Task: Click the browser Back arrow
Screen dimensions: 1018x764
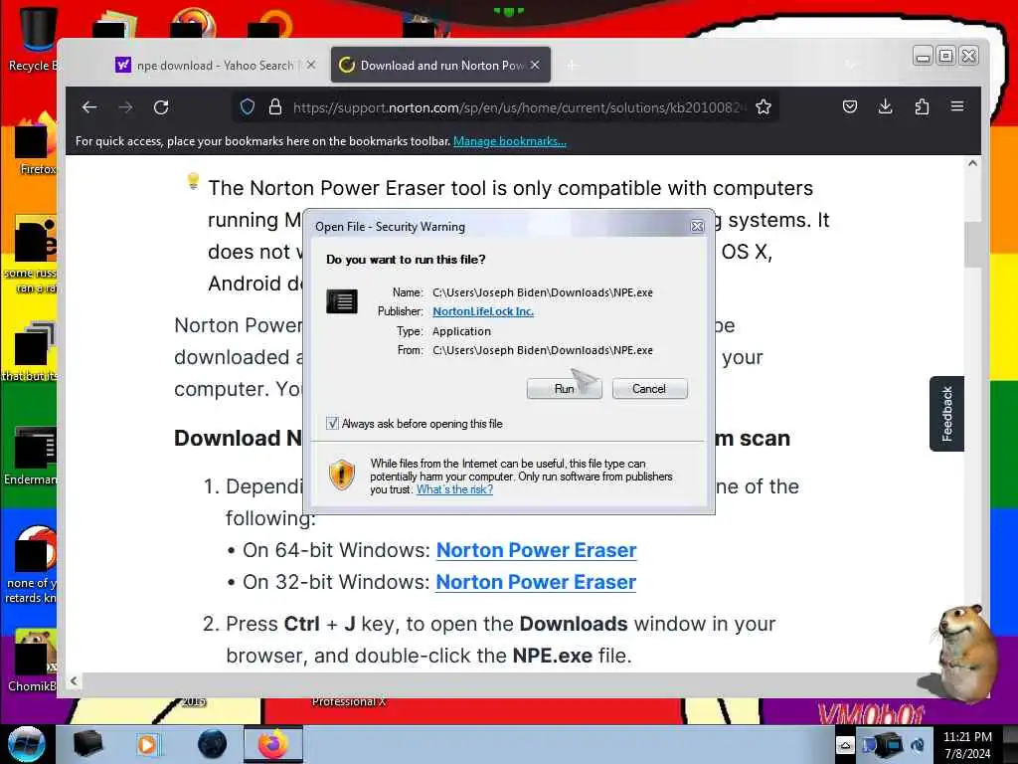Action: [89, 107]
